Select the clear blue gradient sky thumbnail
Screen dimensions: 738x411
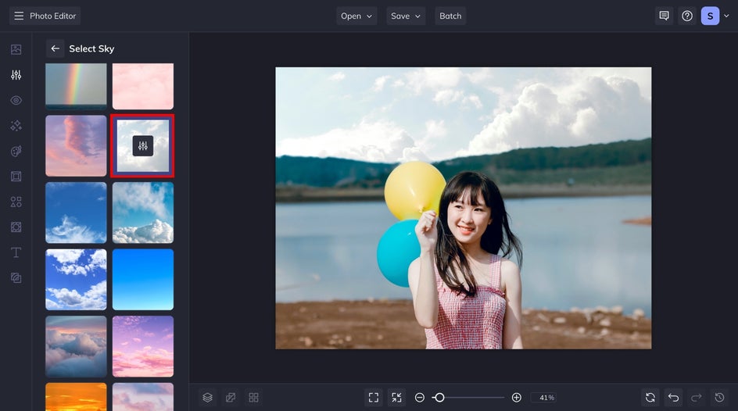pos(142,279)
